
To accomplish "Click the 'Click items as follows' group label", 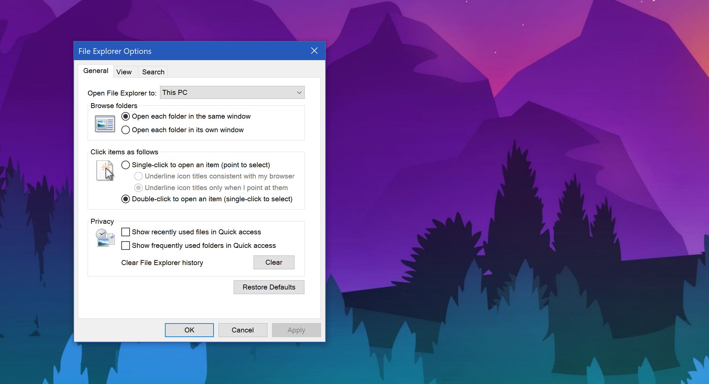I will [x=124, y=152].
